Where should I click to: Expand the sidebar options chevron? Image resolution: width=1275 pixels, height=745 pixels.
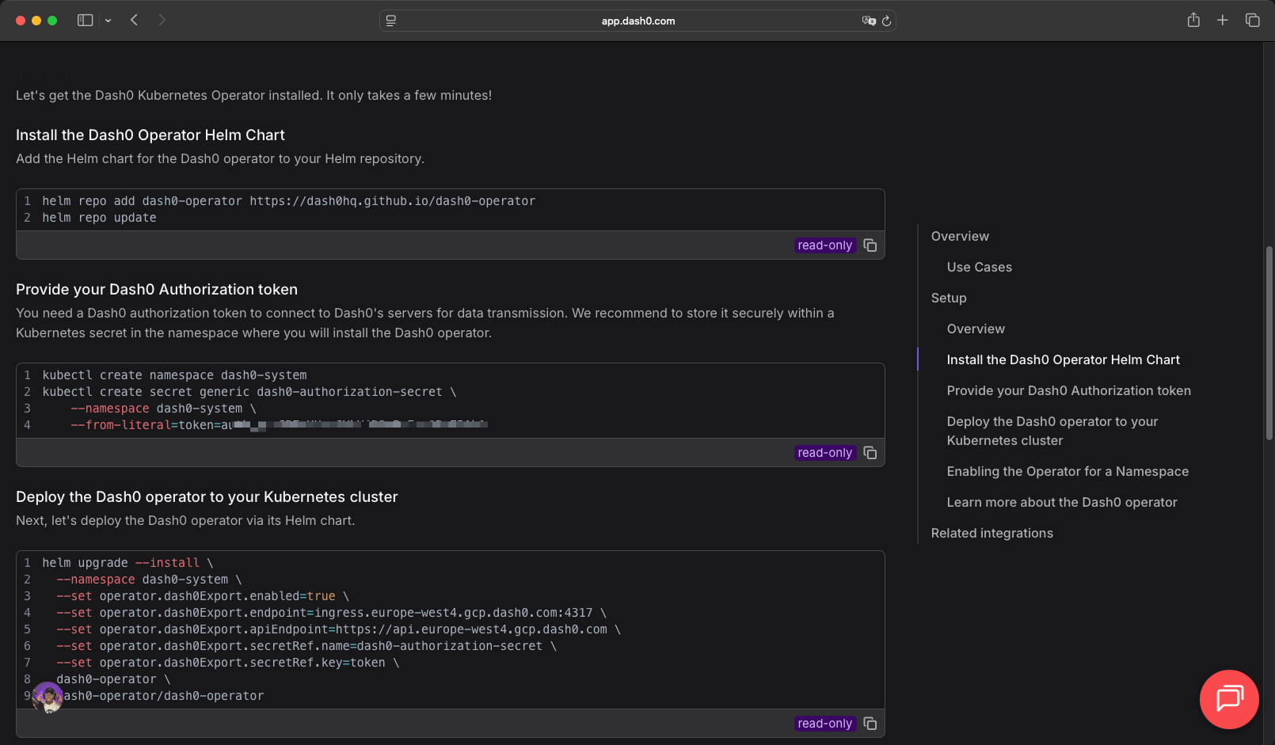pyautogui.click(x=108, y=21)
